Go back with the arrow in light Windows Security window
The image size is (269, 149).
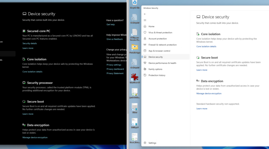click(145, 14)
